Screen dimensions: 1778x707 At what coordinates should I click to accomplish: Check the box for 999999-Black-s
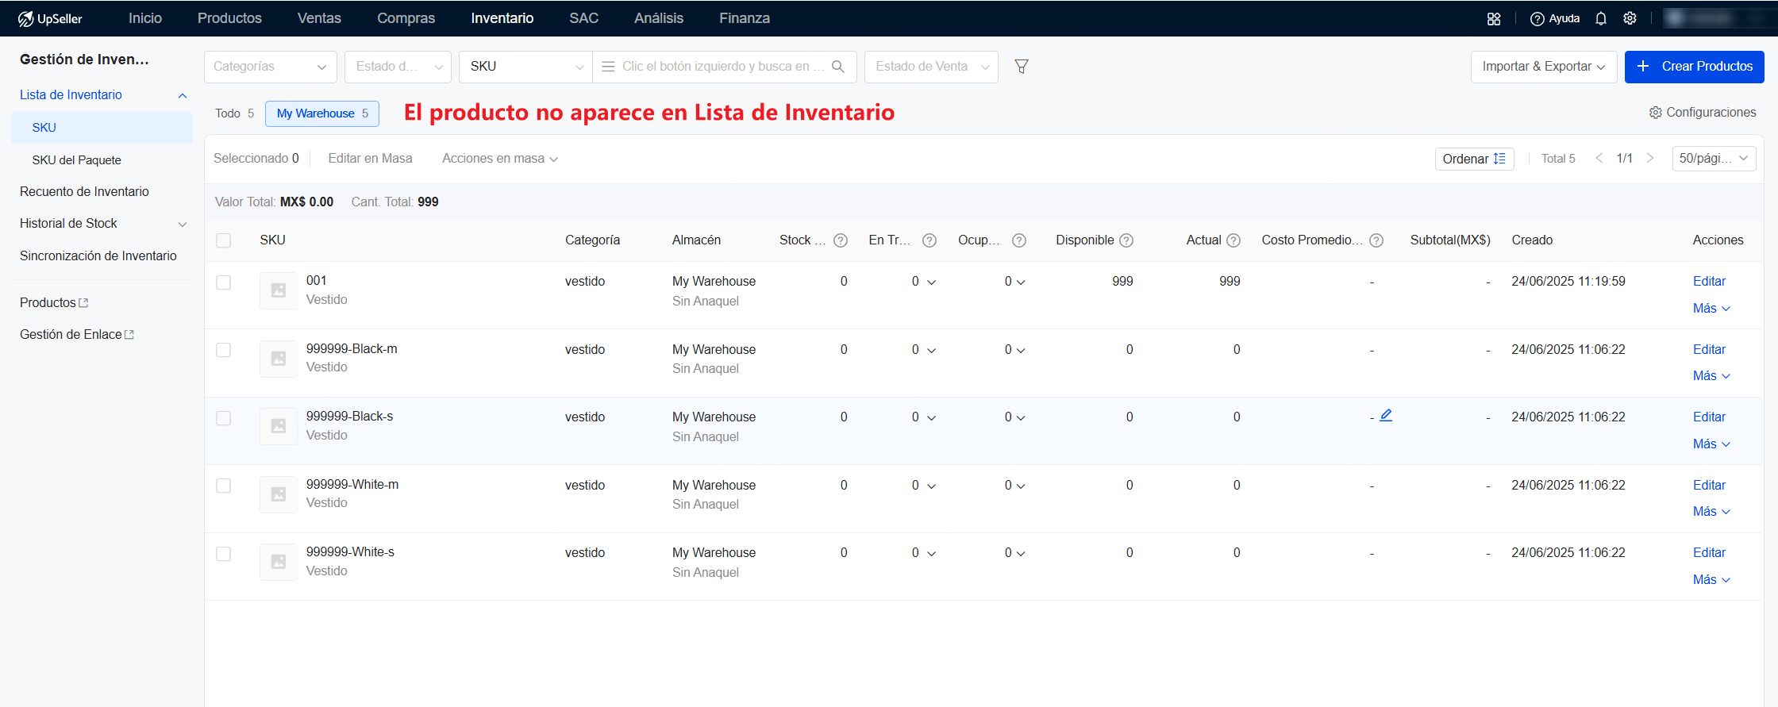[x=224, y=418]
